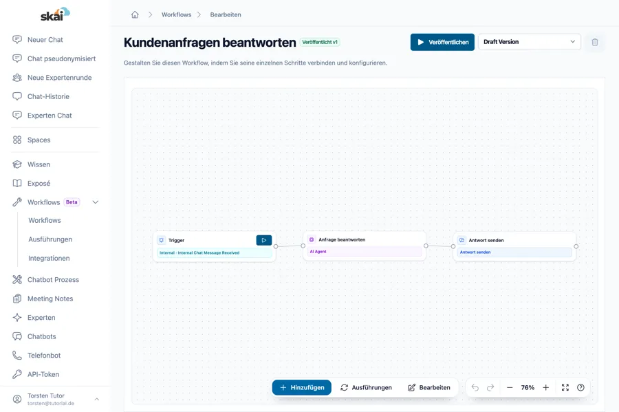Click the Chatbot Prozess tools icon
619x412 pixels.
click(17, 279)
